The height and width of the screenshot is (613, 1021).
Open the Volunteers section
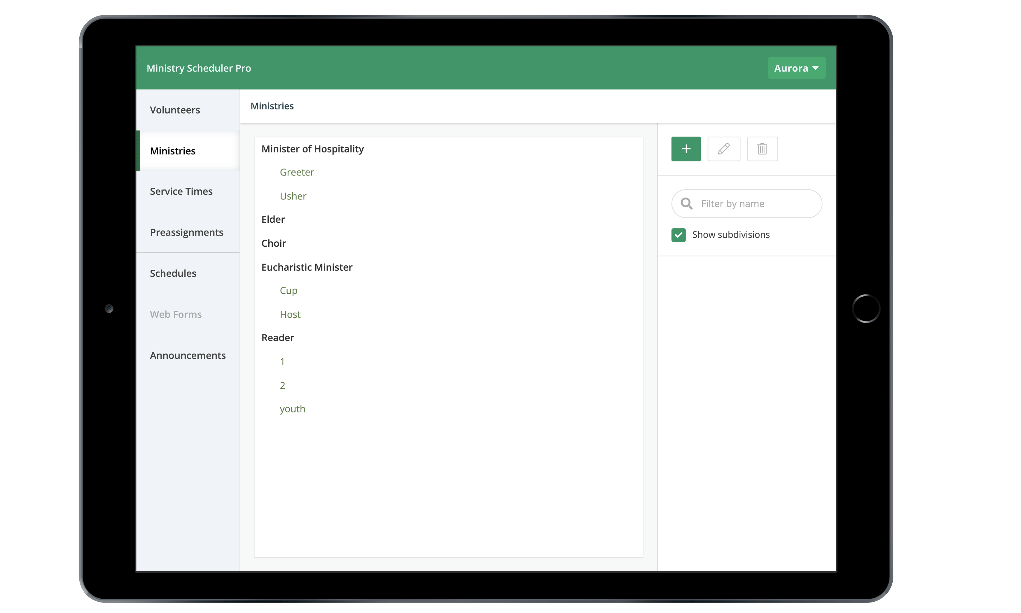pos(174,110)
